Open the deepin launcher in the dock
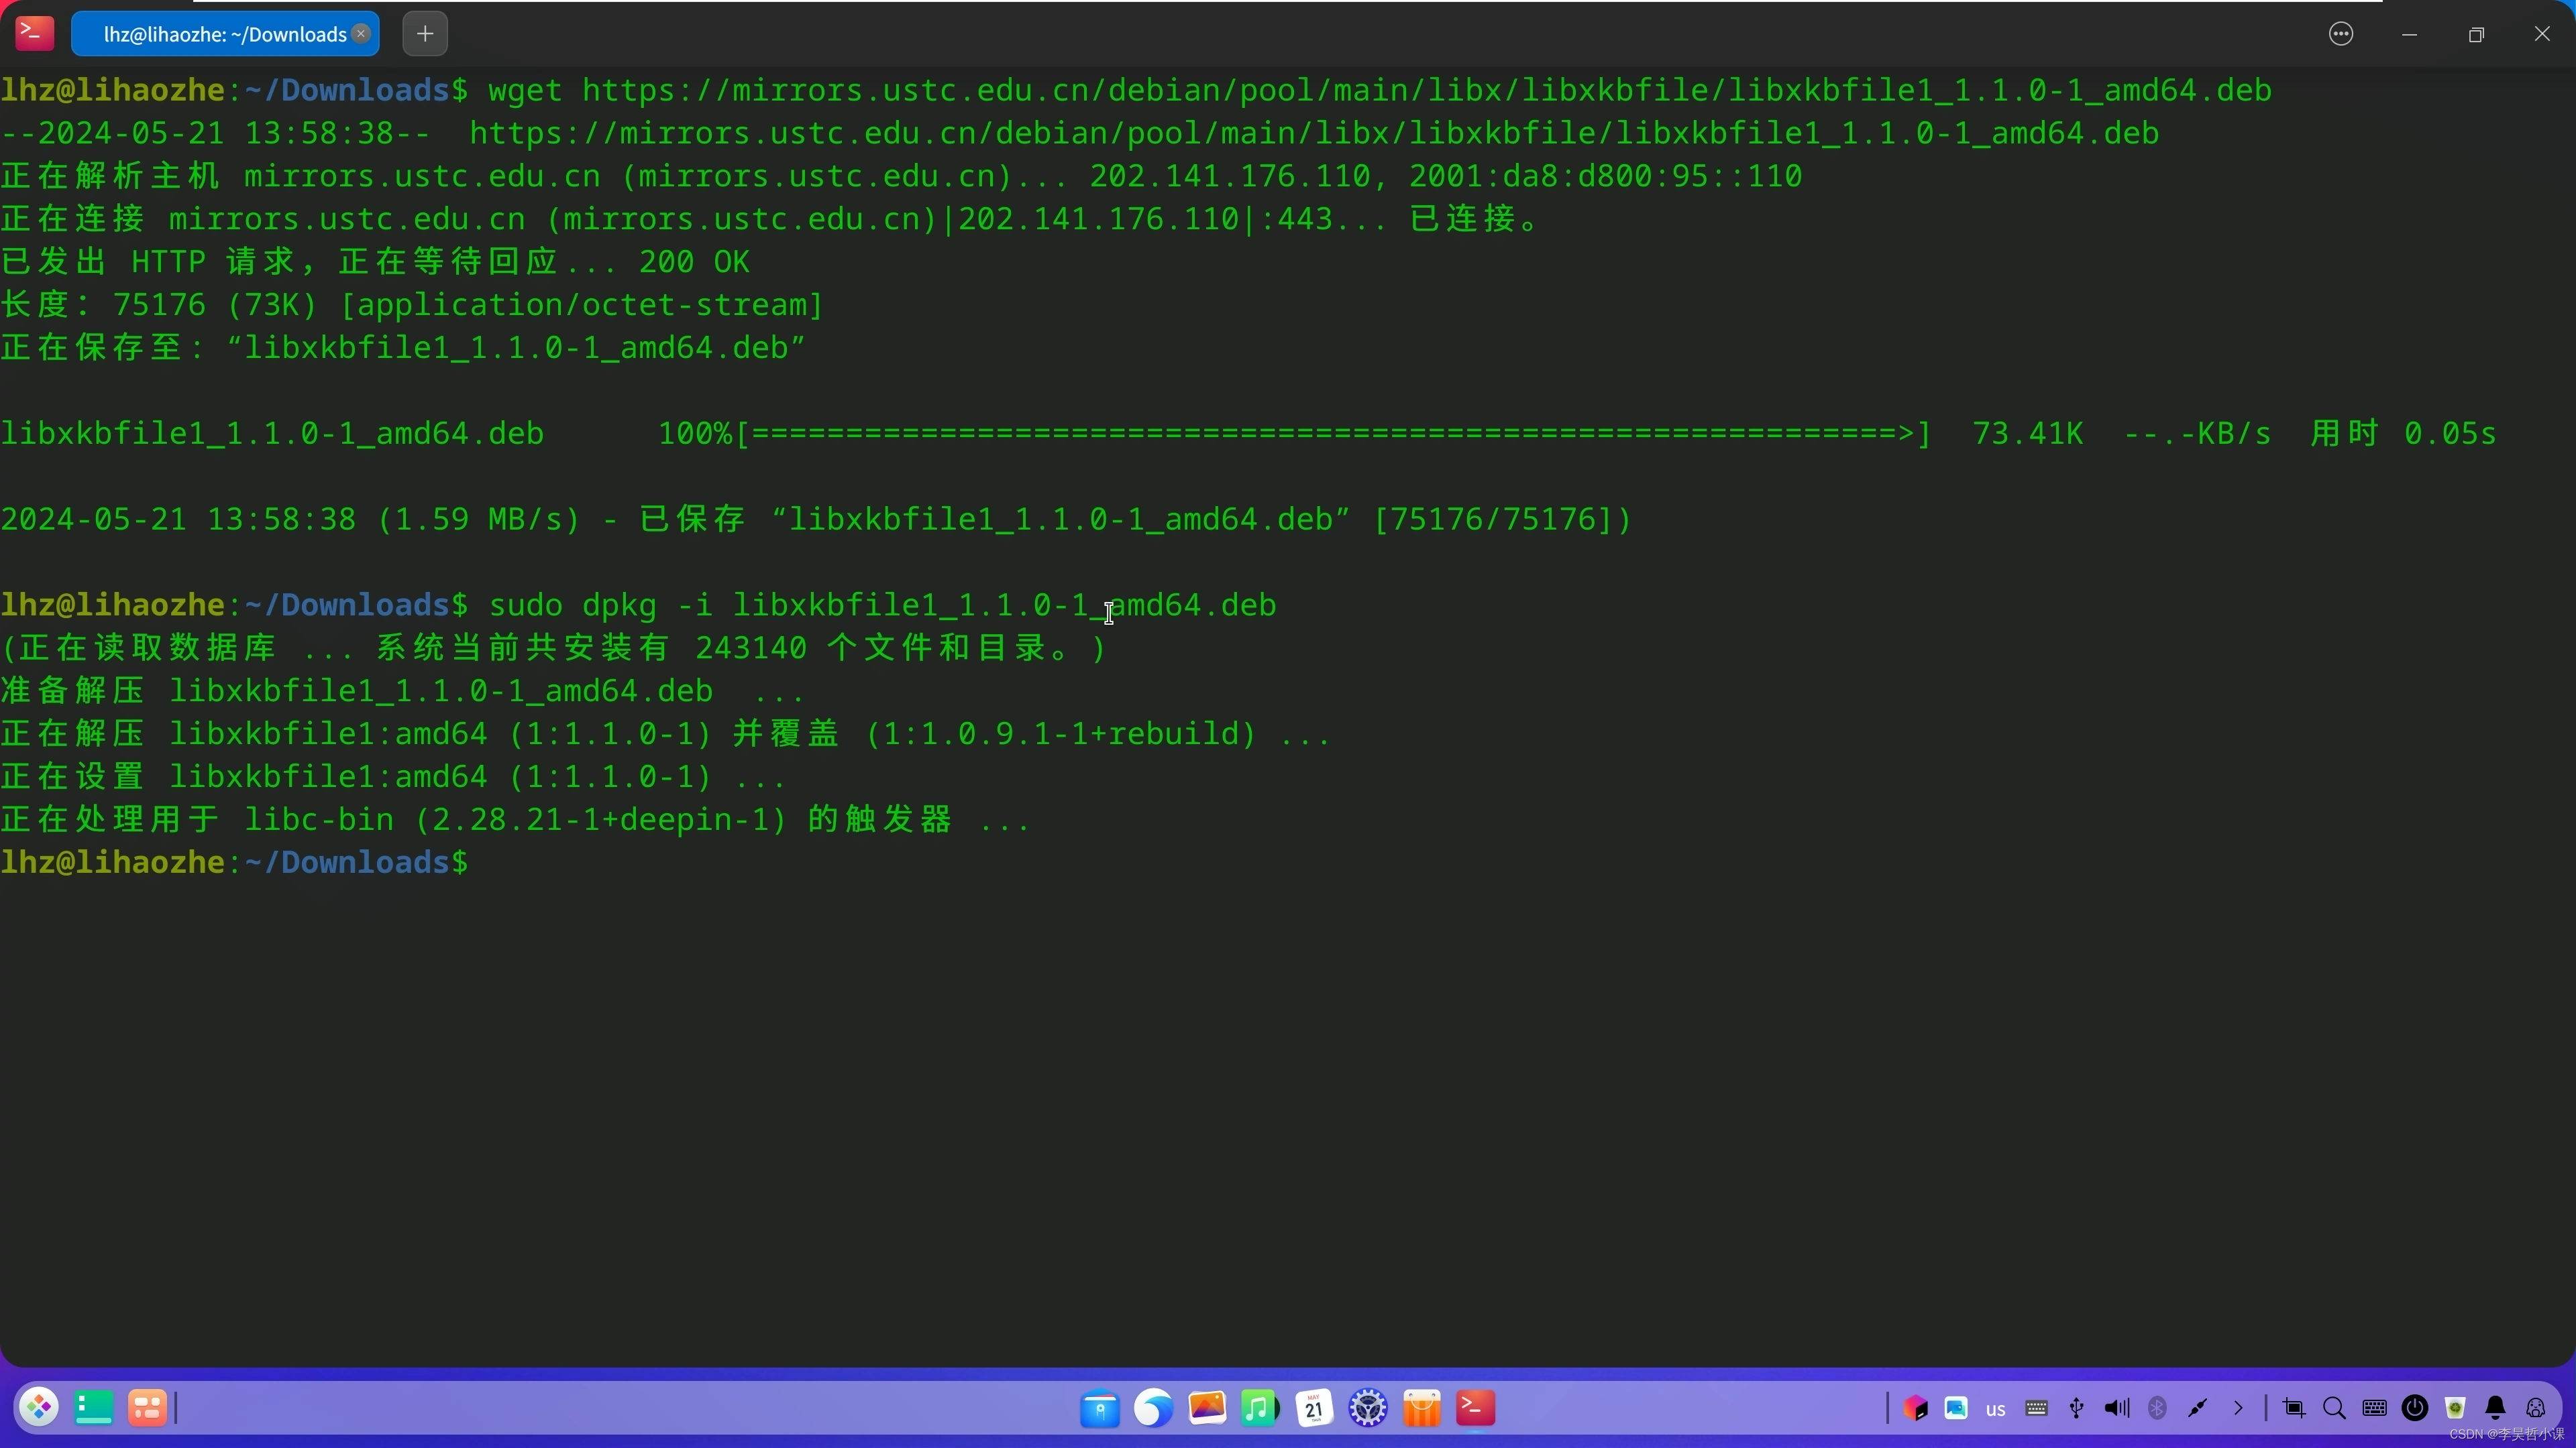 point(40,1408)
